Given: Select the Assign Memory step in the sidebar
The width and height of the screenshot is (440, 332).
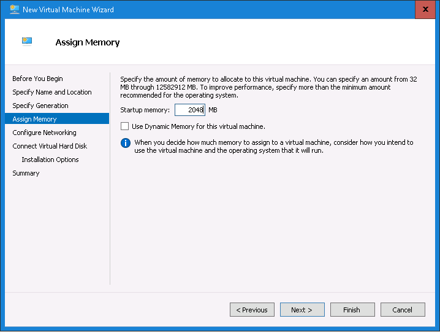Looking at the screenshot, I should pos(34,119).
